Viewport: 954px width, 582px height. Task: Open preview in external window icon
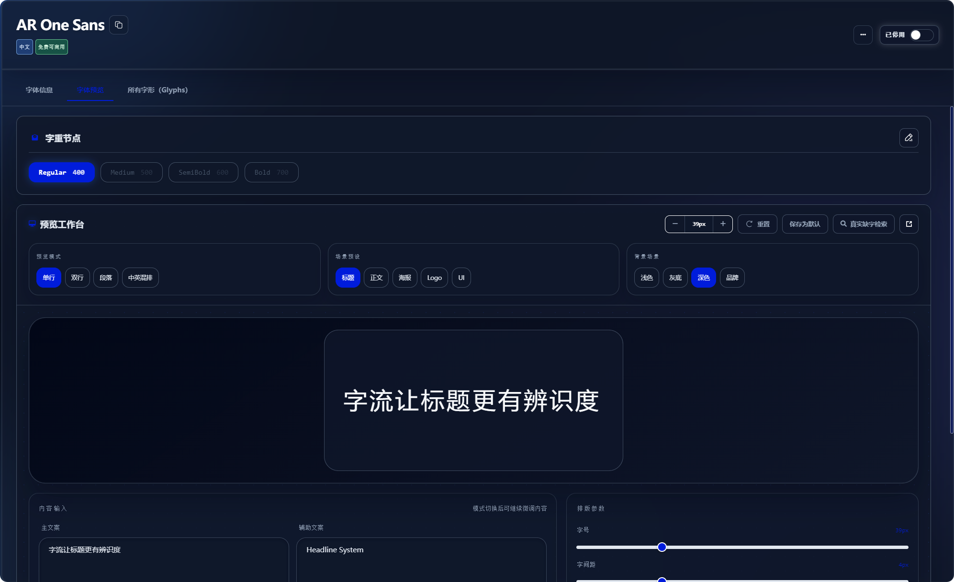(x=909, y=224)
